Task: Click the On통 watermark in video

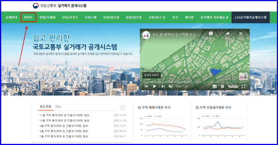Action: click(x=243, y=76)
